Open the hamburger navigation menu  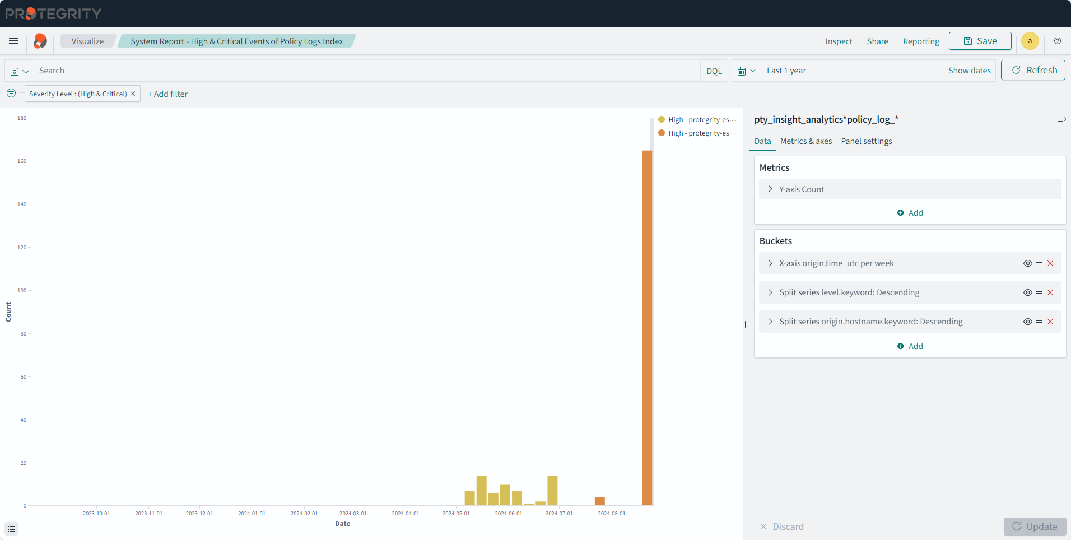pyautogui.click(x=13, y=41)
